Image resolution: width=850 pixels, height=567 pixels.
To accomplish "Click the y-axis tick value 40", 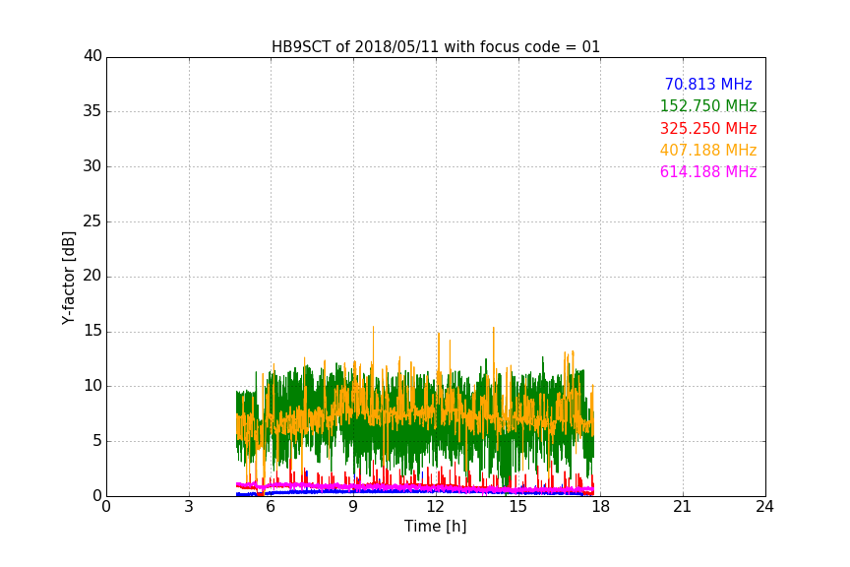I will click(92, 56).
